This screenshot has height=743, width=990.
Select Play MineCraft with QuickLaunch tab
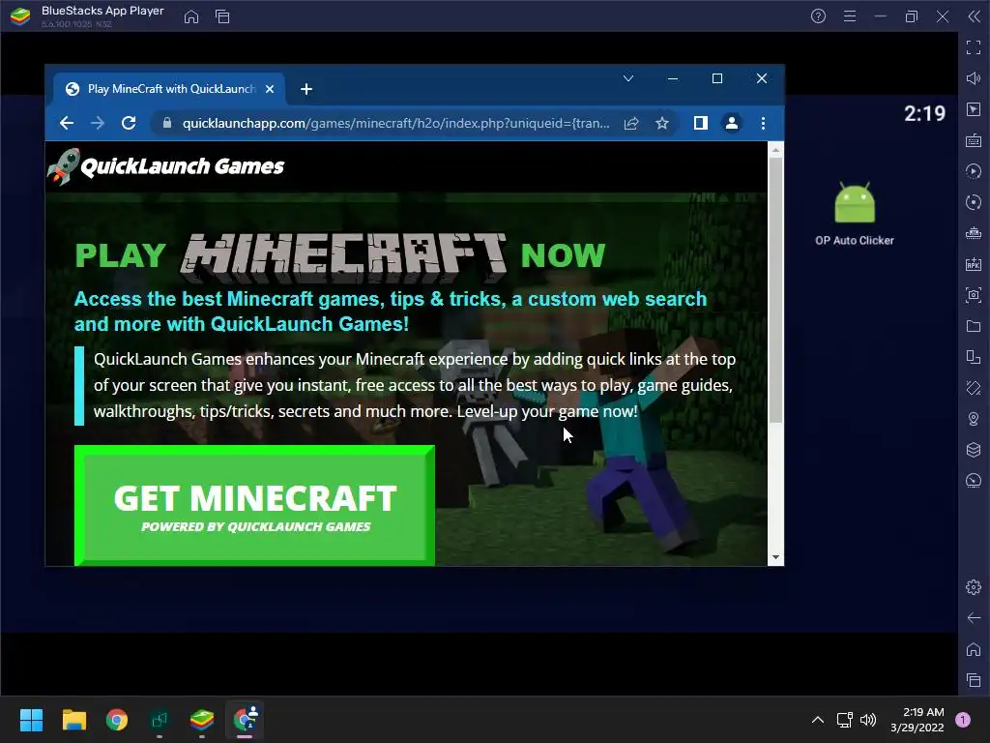pos(170,89)
